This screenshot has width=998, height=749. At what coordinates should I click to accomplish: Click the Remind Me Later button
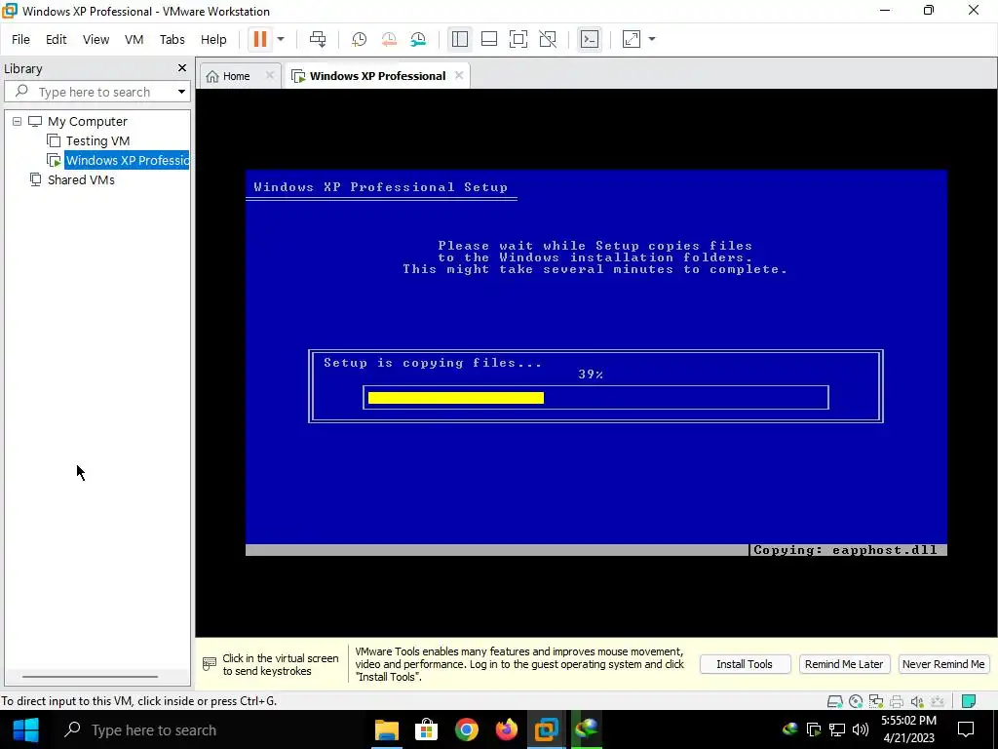point(844,663)
